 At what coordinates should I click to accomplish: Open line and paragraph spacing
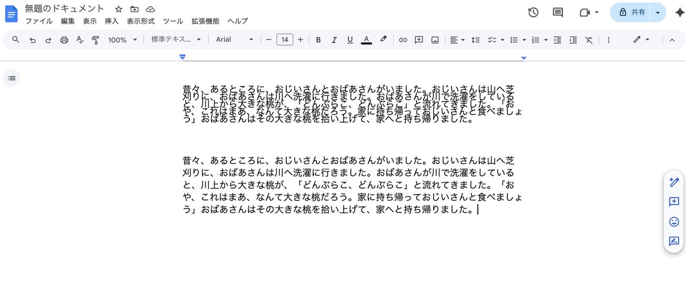(x=475, y=40)
